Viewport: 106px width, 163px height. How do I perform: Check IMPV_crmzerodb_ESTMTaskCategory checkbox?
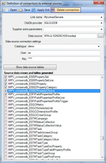click(6, 136)
